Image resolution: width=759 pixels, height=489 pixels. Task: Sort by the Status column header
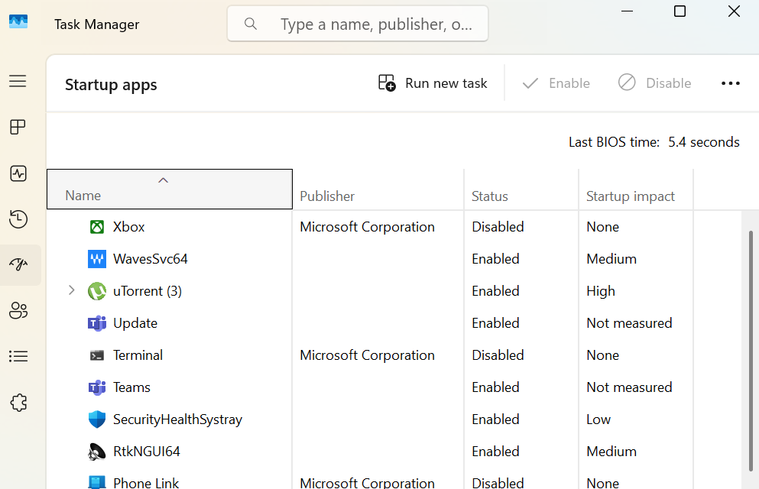point(521,189)
